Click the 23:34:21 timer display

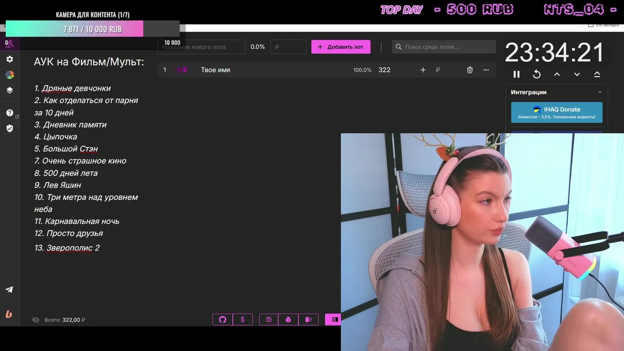554,52
